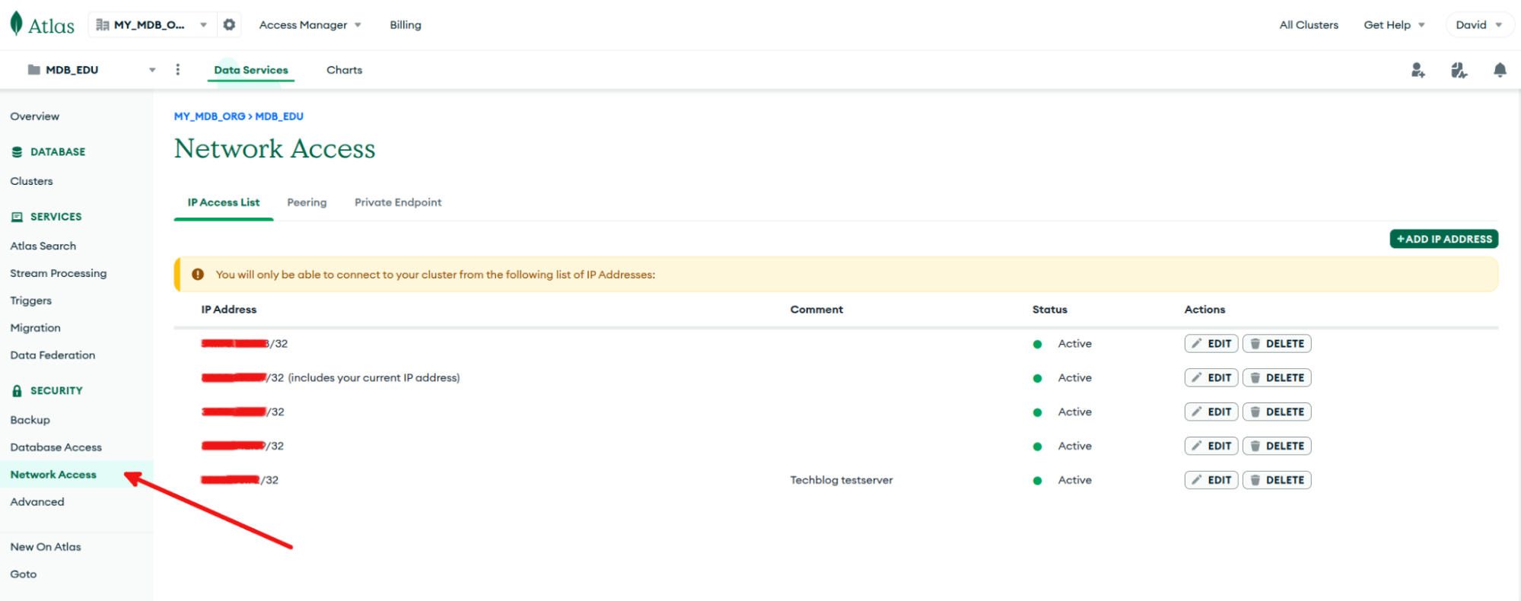The width and height of the screenshot is (1521, 601).
Task: Open the notifications bell
Action: pos(1500,70)
